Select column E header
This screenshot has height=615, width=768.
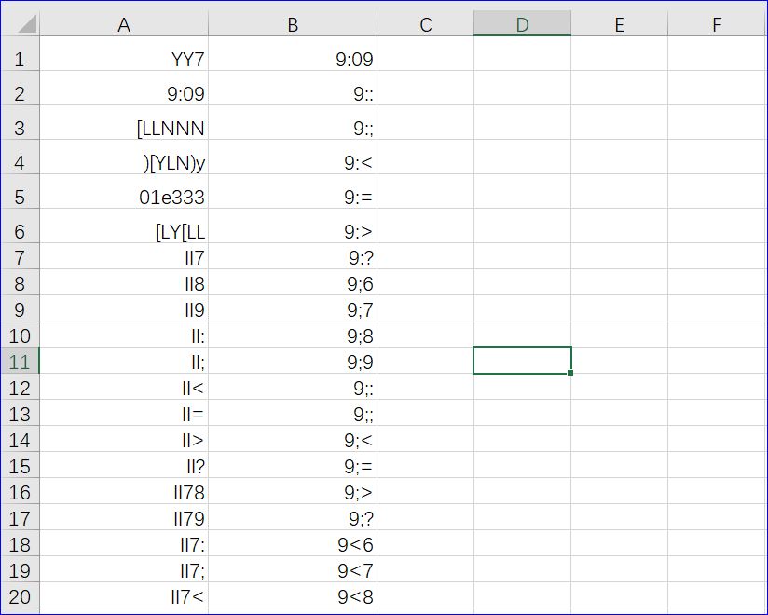pos(619,24)
